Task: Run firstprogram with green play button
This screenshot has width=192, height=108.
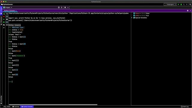Action: click(x=178, y=4)
